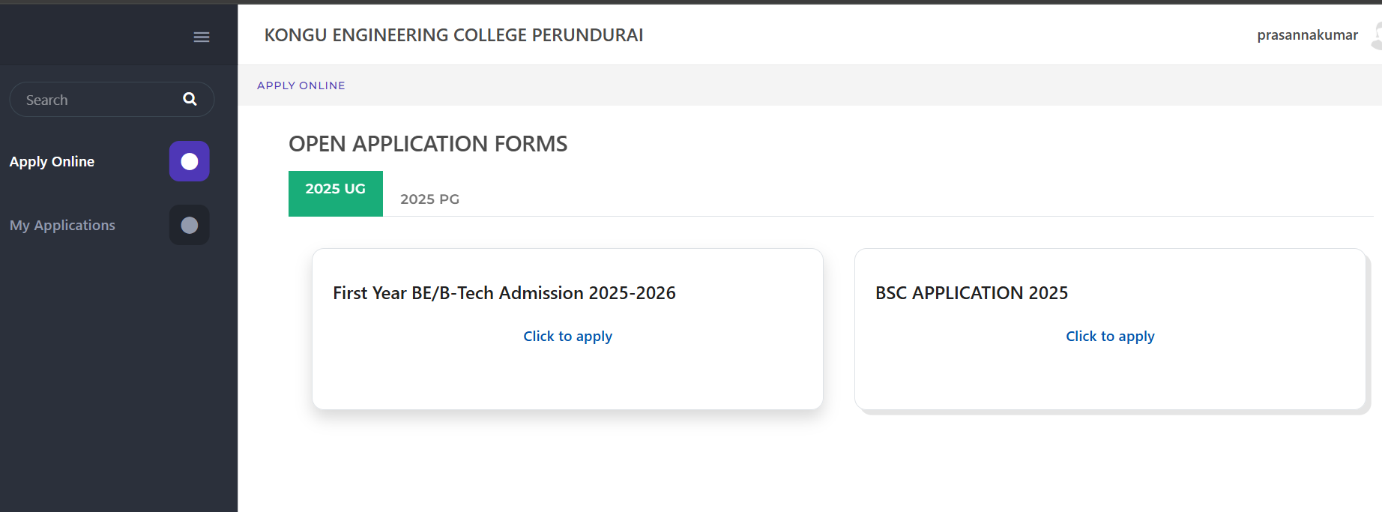Open the APPLY ONLINE breadcrumb link
Screen dimensions: 1382x512
point(301,85)
